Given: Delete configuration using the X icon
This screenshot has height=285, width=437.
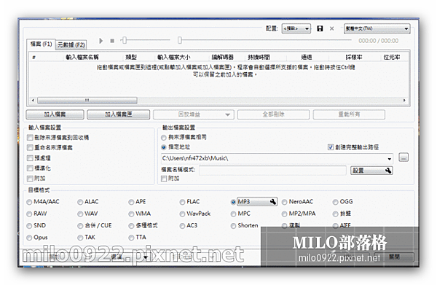Looking at the screenshot, I should [x=331, y=28].
